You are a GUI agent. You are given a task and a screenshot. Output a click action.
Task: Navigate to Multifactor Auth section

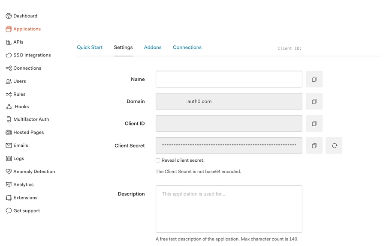tap(31, 119)
